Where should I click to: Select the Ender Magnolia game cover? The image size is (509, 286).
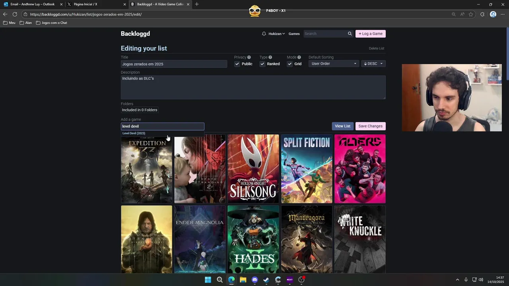[200, 239]
